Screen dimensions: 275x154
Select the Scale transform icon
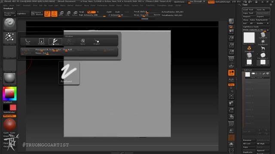(68, 14)
